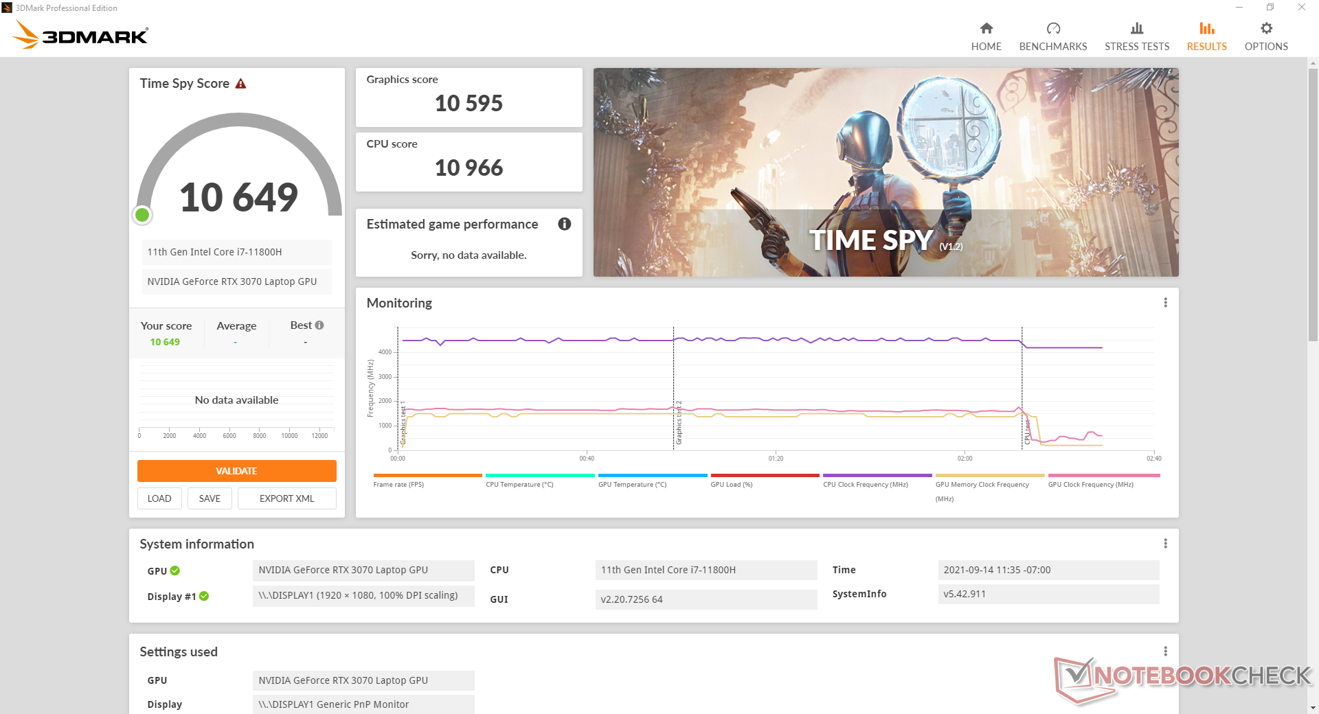This screenshot has width=1319, height=714.
Task: Toggle the GPU Temperature legend series
Action: [653, 481]
